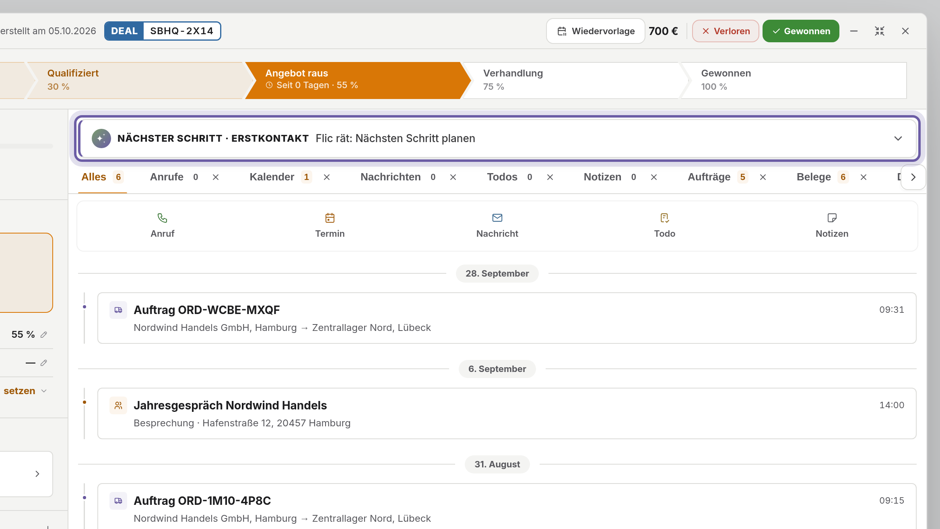Click the Nachricht envelope icon
This screenshot has width=940, height=529.
coord(497,218)
